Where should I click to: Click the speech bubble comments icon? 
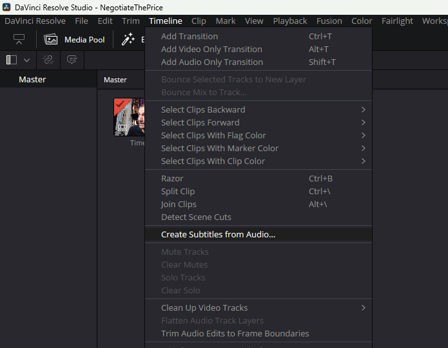click(x=72, y=60)
